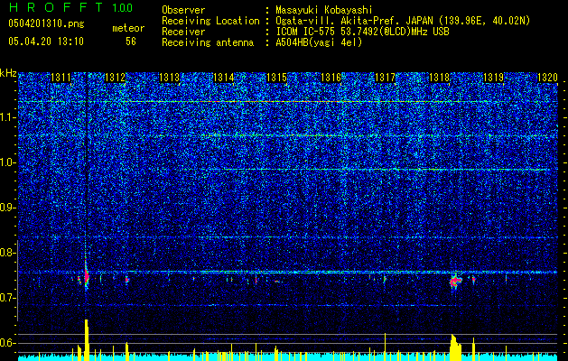Click the 0.9 frequency axis label
The width and height of the screenshot is (568, 361).
click(8, 208)
